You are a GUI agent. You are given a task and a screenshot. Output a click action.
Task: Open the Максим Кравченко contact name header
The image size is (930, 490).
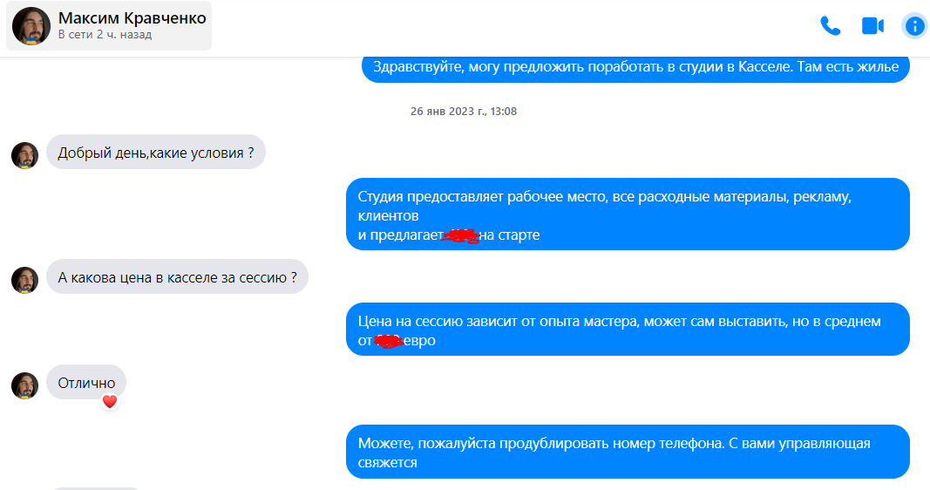coord(132,18)
